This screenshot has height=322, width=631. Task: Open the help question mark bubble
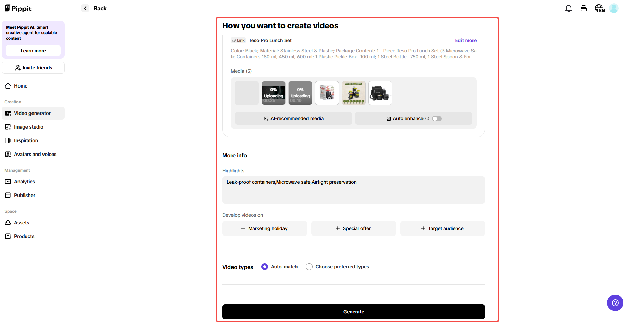615,303
